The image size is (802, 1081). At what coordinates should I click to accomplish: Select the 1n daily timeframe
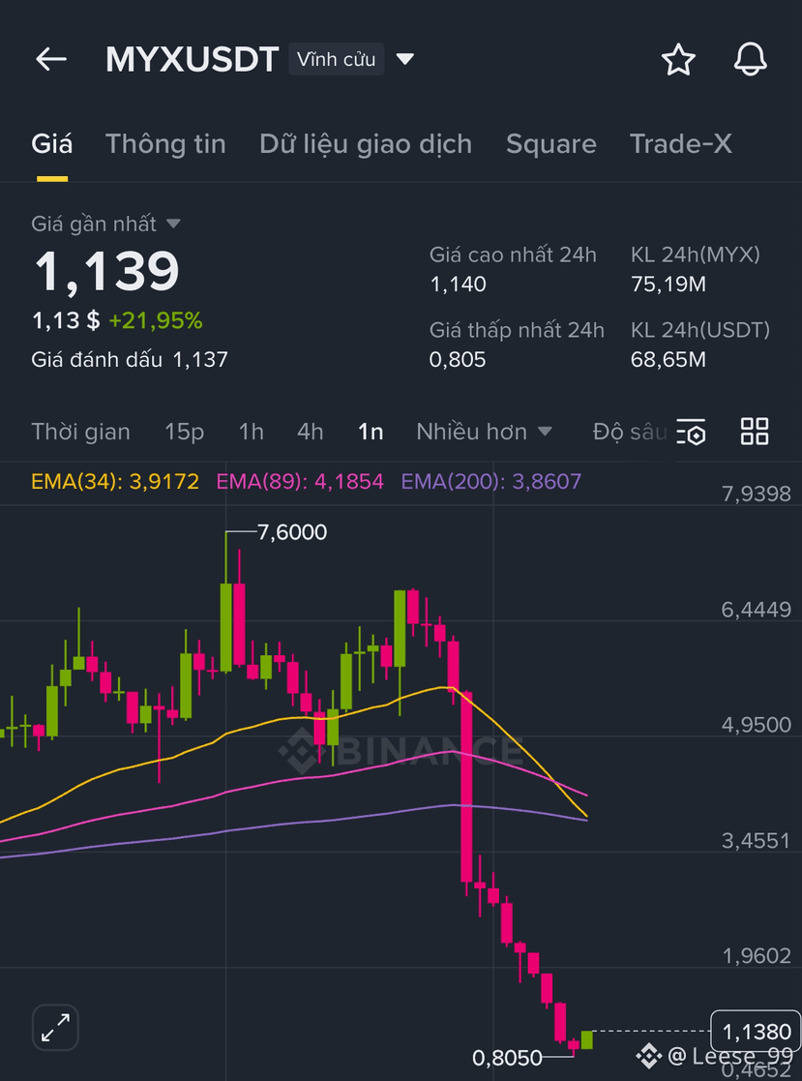click(371, 432)
